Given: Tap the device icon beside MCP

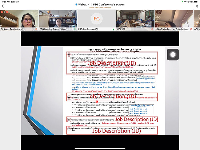Looking at the screenshot, I should click(124, 29).
